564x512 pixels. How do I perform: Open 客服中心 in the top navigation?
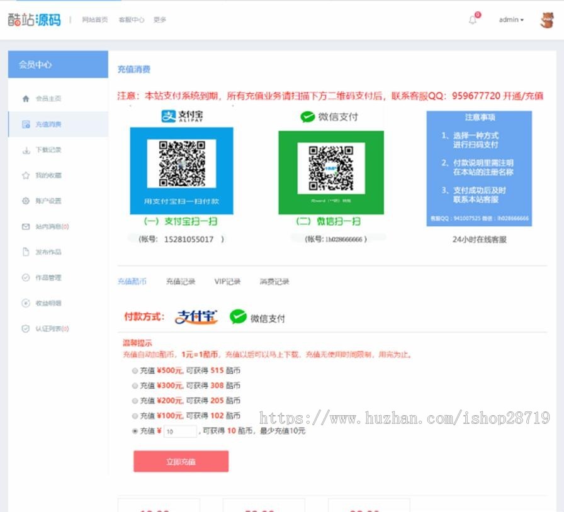[x=131, y=19]
